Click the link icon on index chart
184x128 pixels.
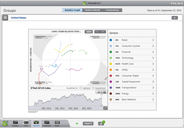click(105, 108)
